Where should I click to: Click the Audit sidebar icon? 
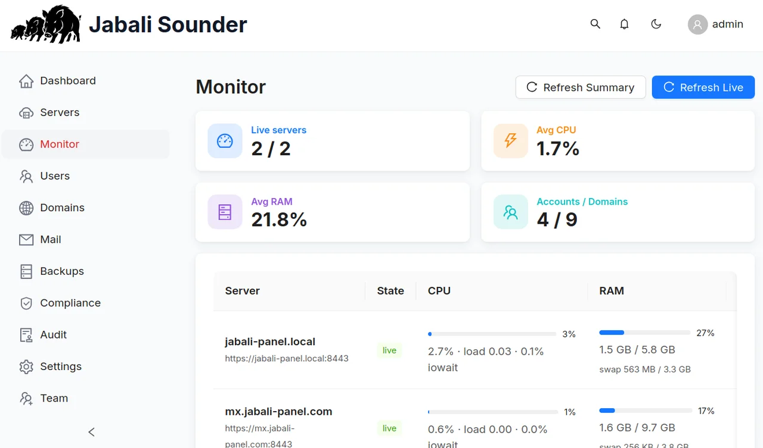(x=26, y=335)
